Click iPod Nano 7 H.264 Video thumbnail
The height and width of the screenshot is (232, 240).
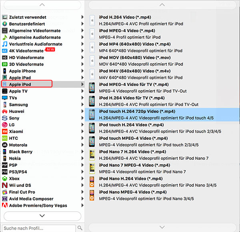click(x=92, y=155)
